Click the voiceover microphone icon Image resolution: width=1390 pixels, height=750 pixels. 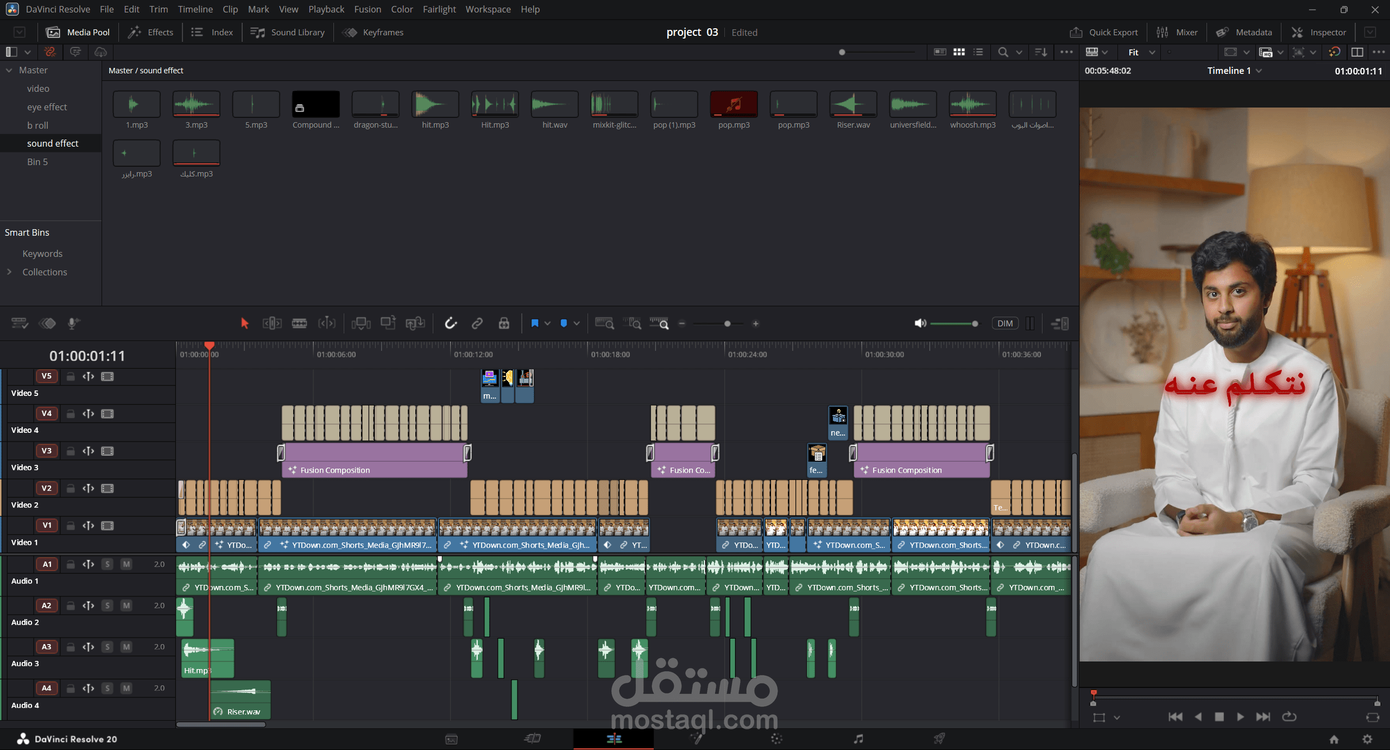tap(73, 324)
